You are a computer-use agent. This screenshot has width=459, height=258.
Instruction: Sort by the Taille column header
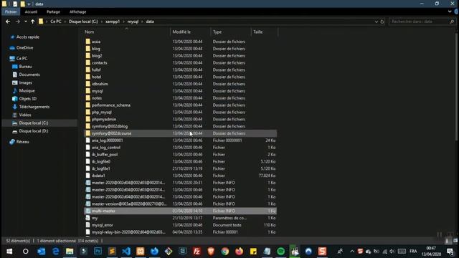coord(258,32)
